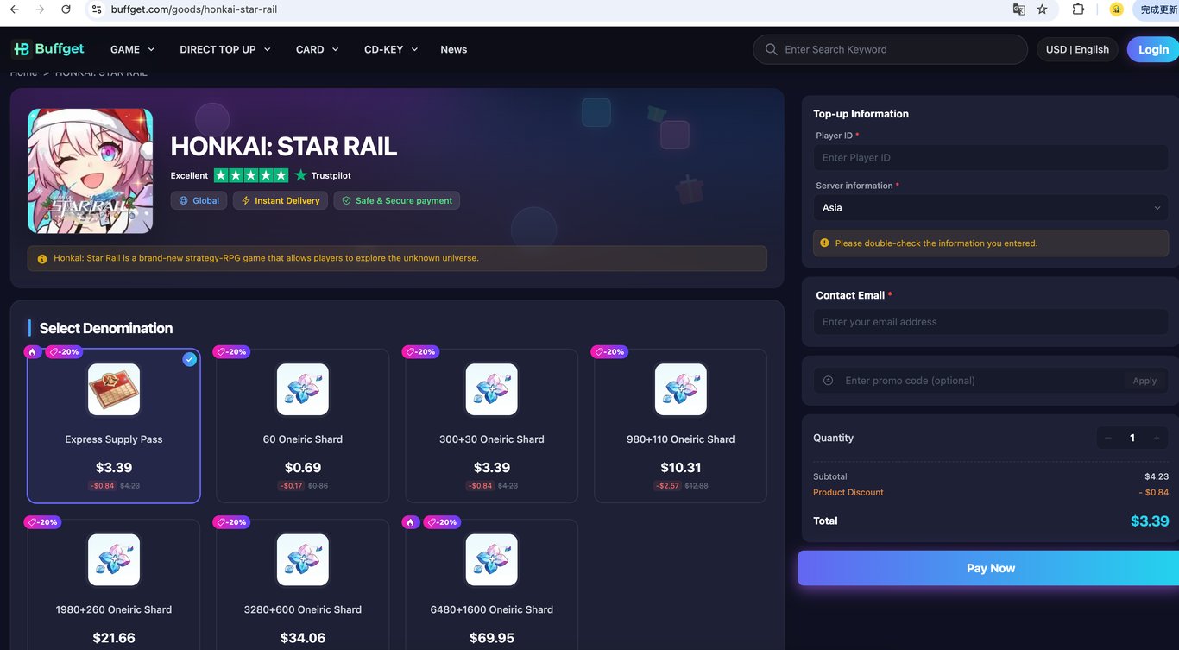The height and width of the screenshot is (650, 1179).
Task: Click the quantity value 1
Action: click(x=1132, y=438)
